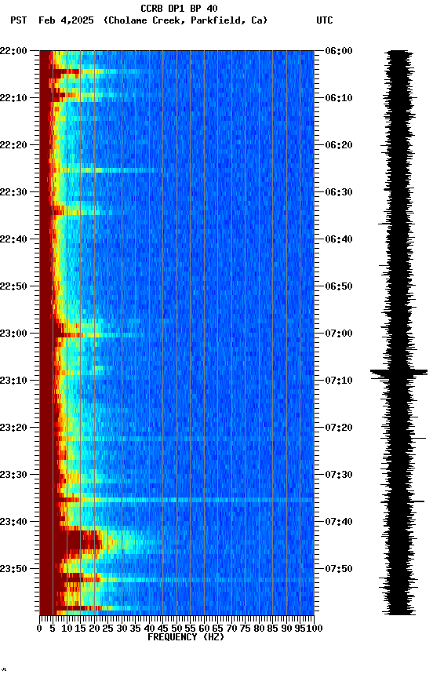Click the UTC timezone label
433x678 pixels.
(325, 20)
